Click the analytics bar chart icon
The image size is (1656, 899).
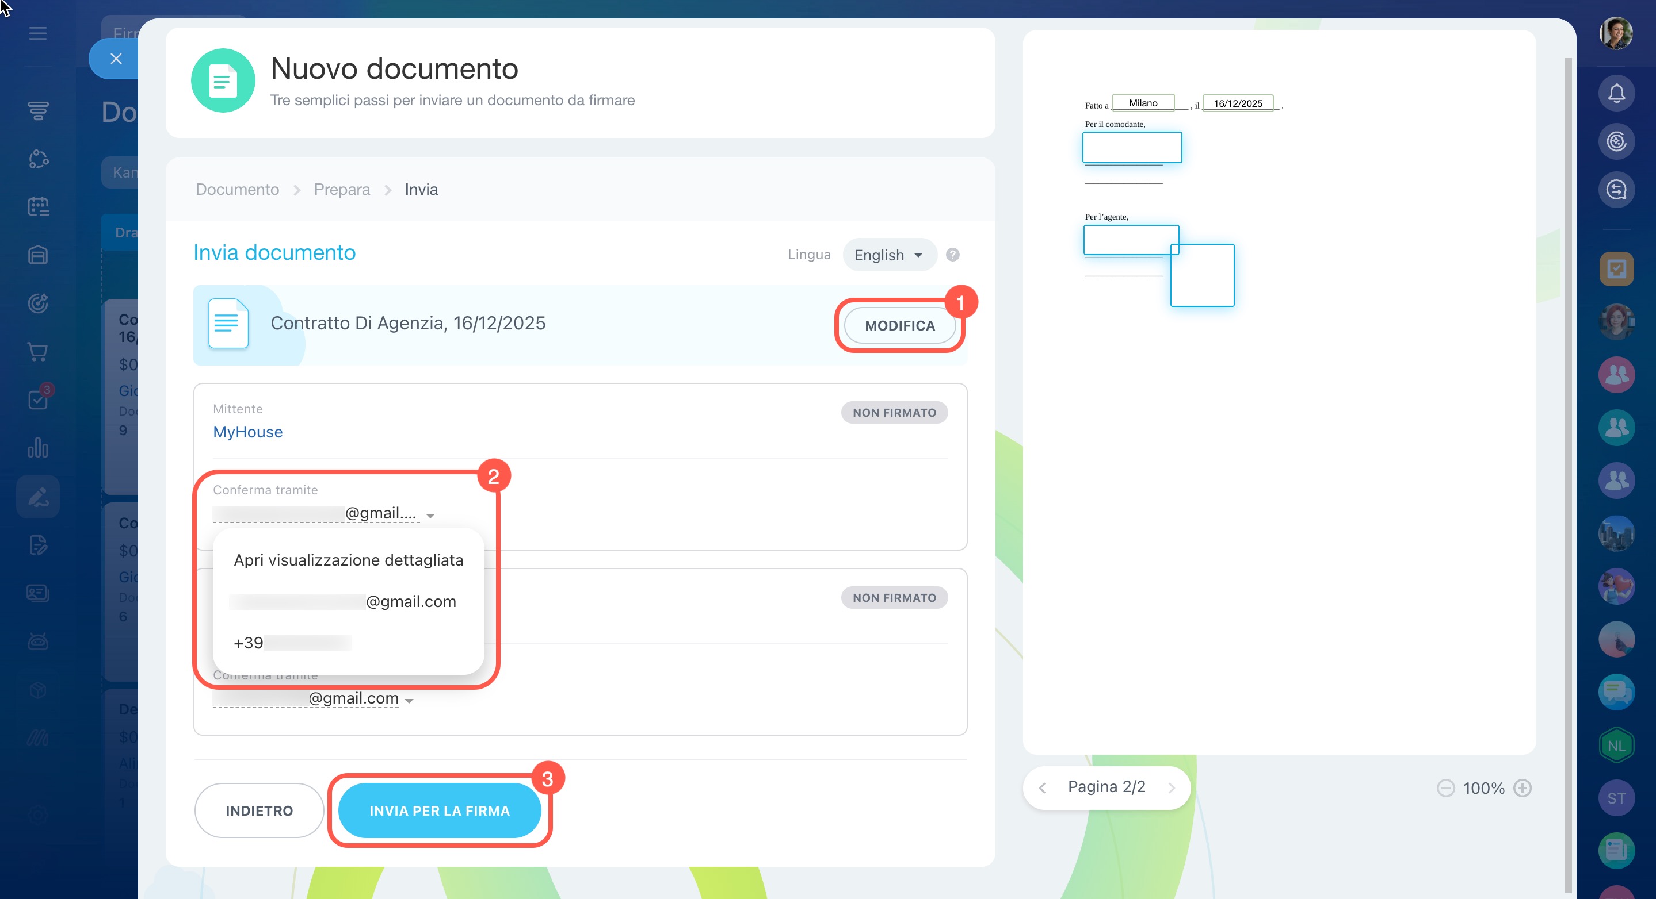[38, 448]
